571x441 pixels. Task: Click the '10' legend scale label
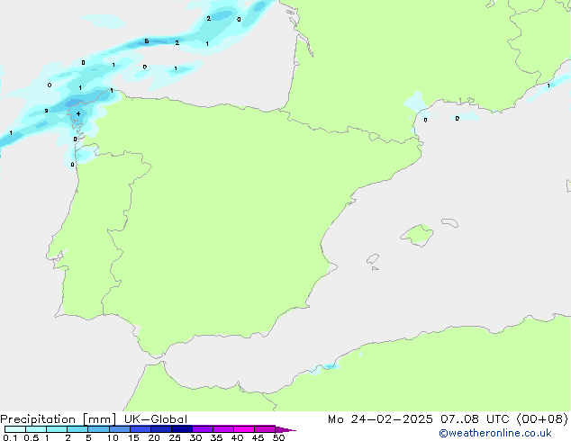click(x=113, y=437)
